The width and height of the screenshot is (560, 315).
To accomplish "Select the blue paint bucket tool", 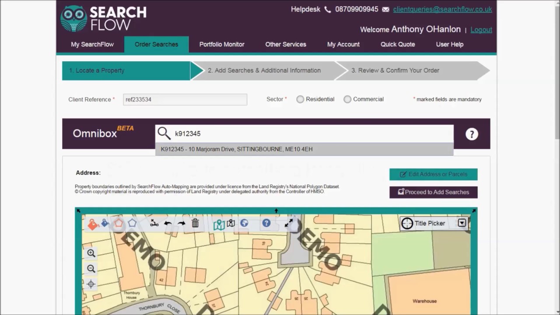I will click(x=105, y=224).
